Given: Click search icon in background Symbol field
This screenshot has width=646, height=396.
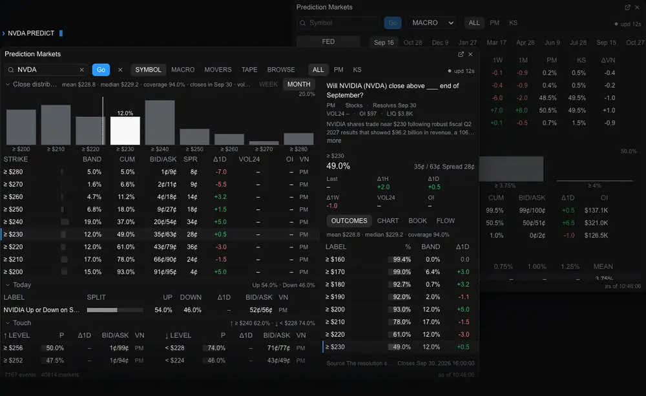Looking at the screenshot, I should tap(303, 23).
